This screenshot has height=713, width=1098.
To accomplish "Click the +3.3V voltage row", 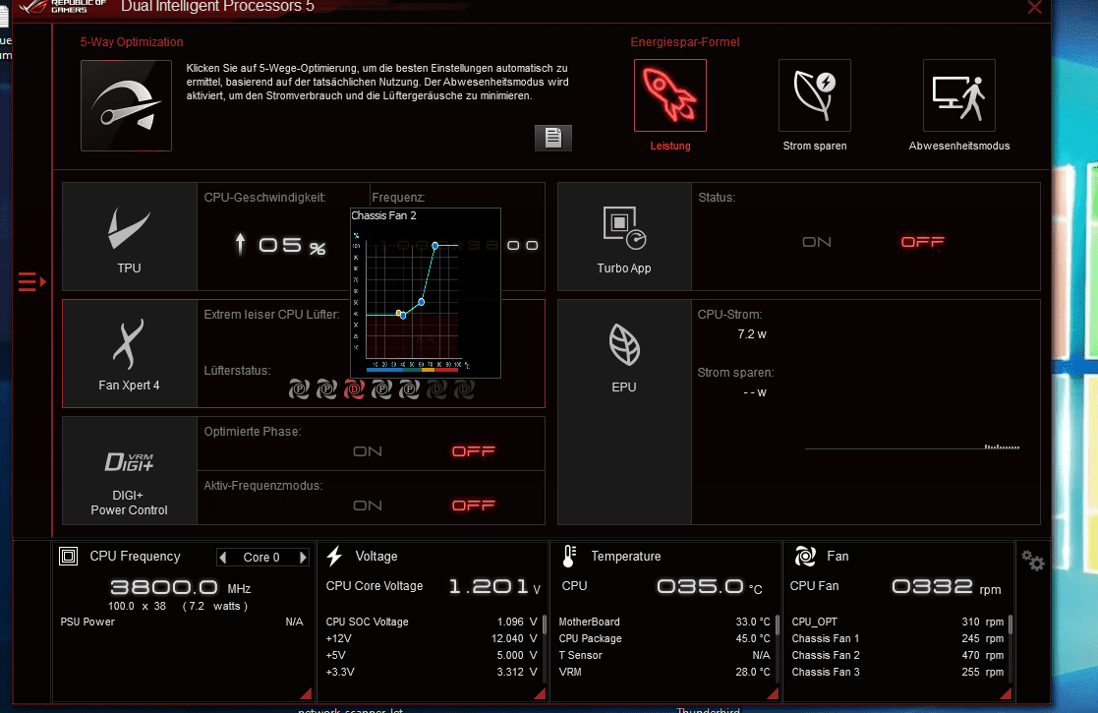I will [x=432, y=672].
